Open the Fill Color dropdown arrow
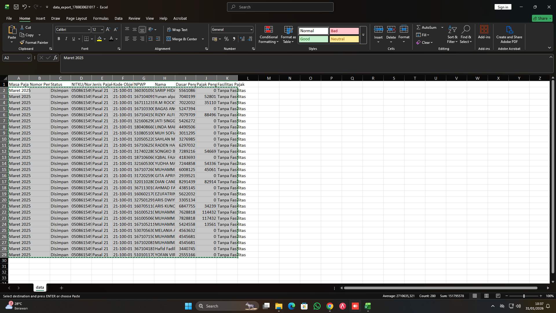556x313 pixels. coord(105,39)
